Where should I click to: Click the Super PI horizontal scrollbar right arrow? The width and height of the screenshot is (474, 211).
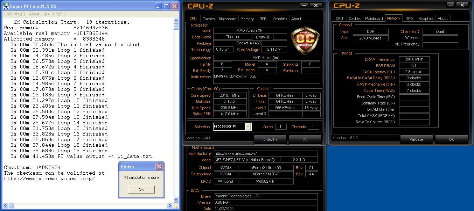170,206
